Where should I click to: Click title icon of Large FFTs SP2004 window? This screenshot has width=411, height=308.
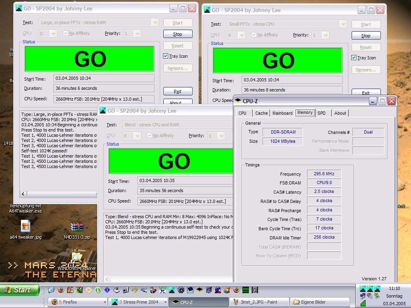click(x=18, y=8)
